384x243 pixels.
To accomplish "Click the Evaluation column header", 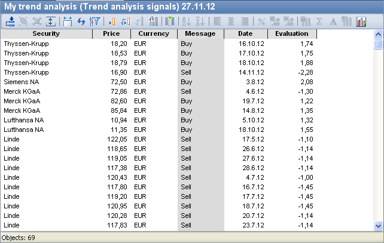I will click(x=291, y=34).
